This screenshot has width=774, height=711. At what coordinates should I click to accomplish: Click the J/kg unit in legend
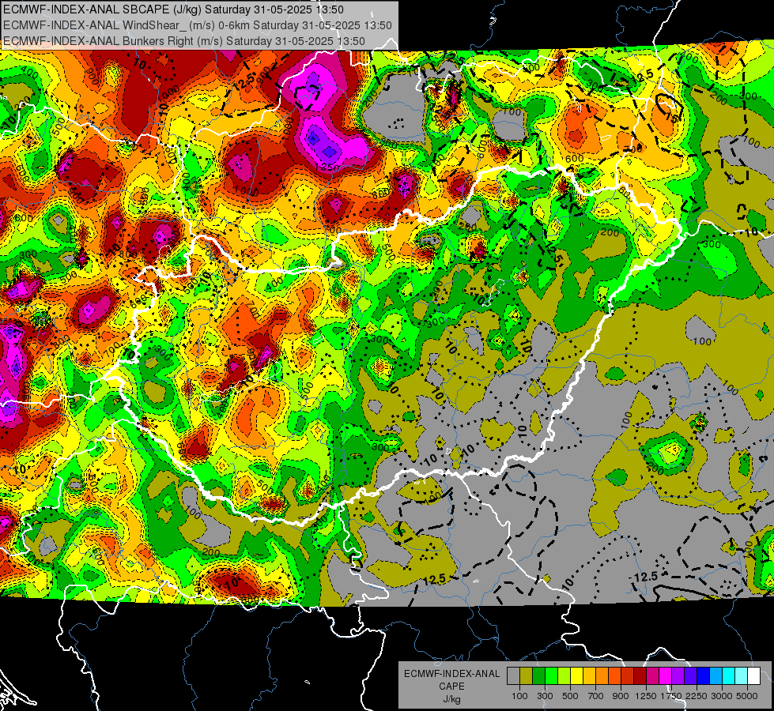(451, 699)
